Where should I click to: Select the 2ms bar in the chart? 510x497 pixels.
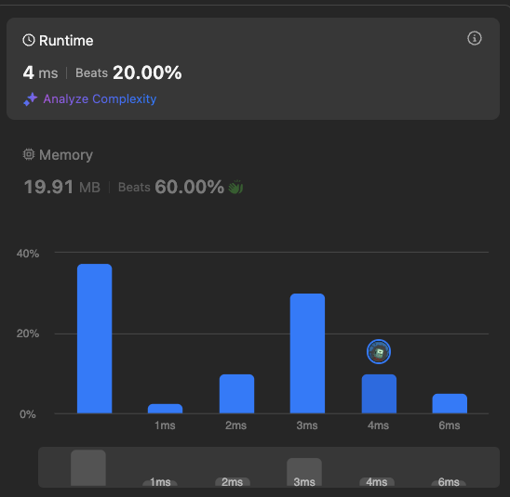click(236, 394)
